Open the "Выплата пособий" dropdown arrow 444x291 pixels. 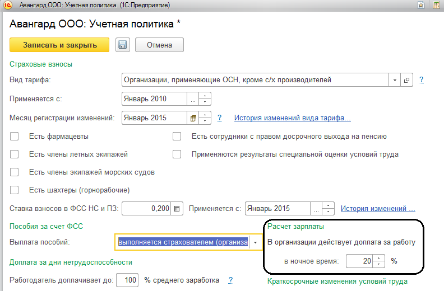coord(256,242)
